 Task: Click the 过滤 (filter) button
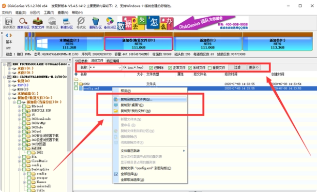pyautogui.click(x=237, y=67)
